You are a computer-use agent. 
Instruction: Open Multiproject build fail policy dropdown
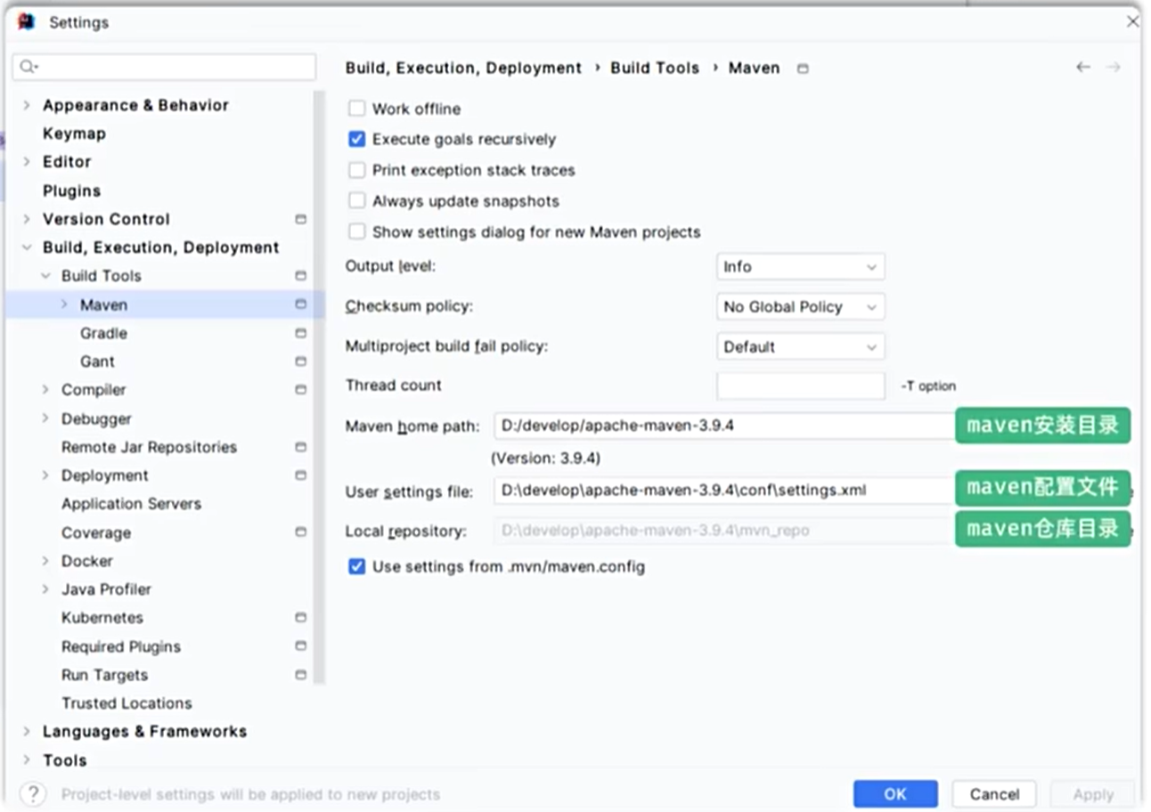tap(800, 347)
